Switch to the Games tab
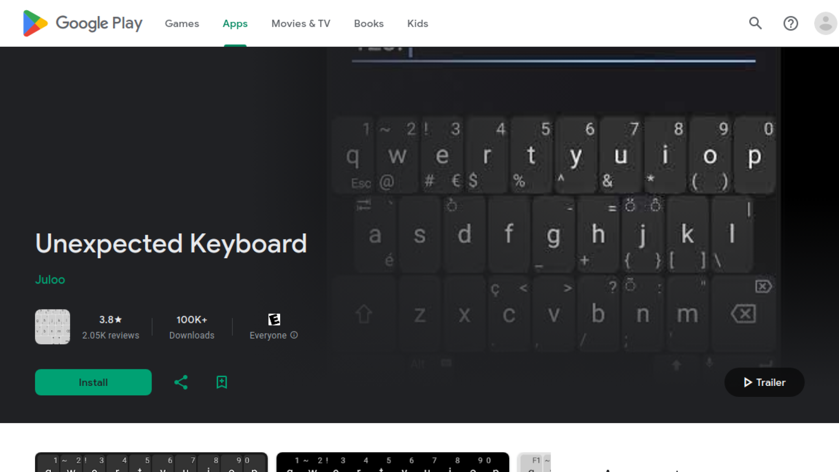This screenshot has width=839, height=472. [x=182, y=24]
